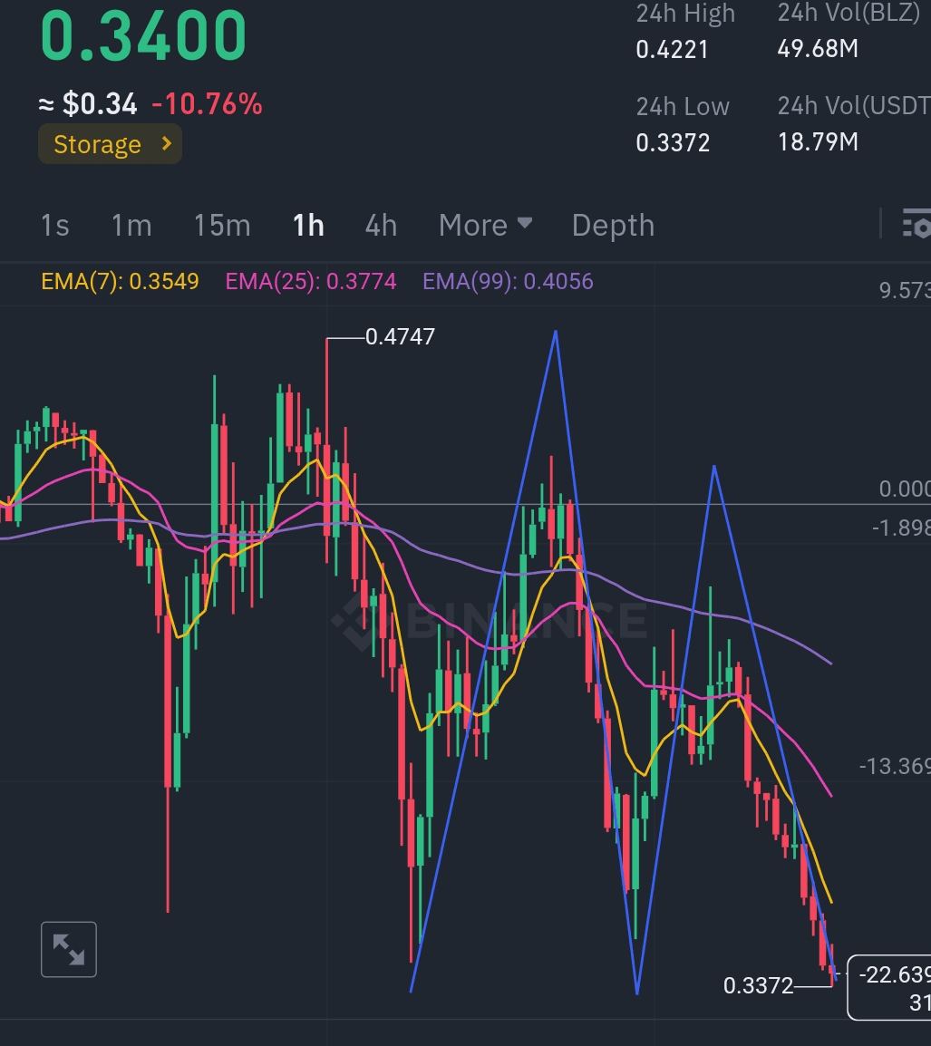Select the 1h timeframe tab
Image resolution: width=931 pixels, height=1046 pixels.
308,225
